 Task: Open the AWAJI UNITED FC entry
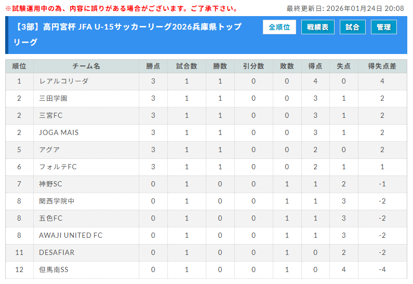pos(71,235)
